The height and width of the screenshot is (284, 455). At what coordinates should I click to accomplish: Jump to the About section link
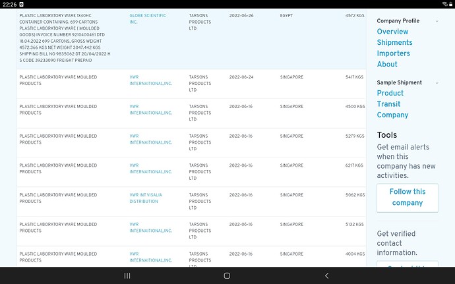click(x=387, y=64)
